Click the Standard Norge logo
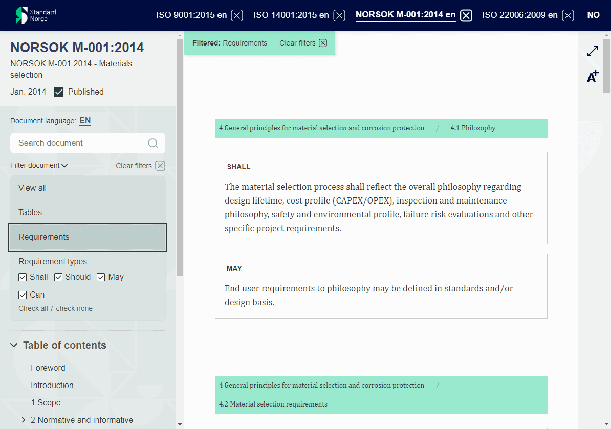This screenshot has height=429, width=611. coord(36,15)
